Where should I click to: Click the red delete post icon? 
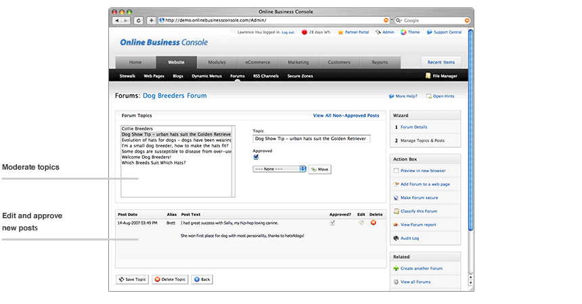point(373,222)
